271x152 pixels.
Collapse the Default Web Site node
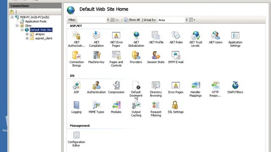22,30
